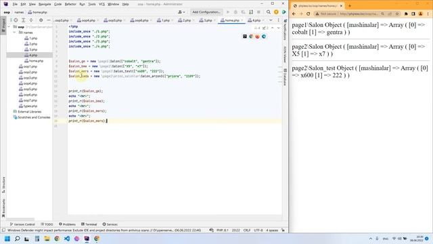Open the Problems tool window
The image size is (433, 244).
67,224
